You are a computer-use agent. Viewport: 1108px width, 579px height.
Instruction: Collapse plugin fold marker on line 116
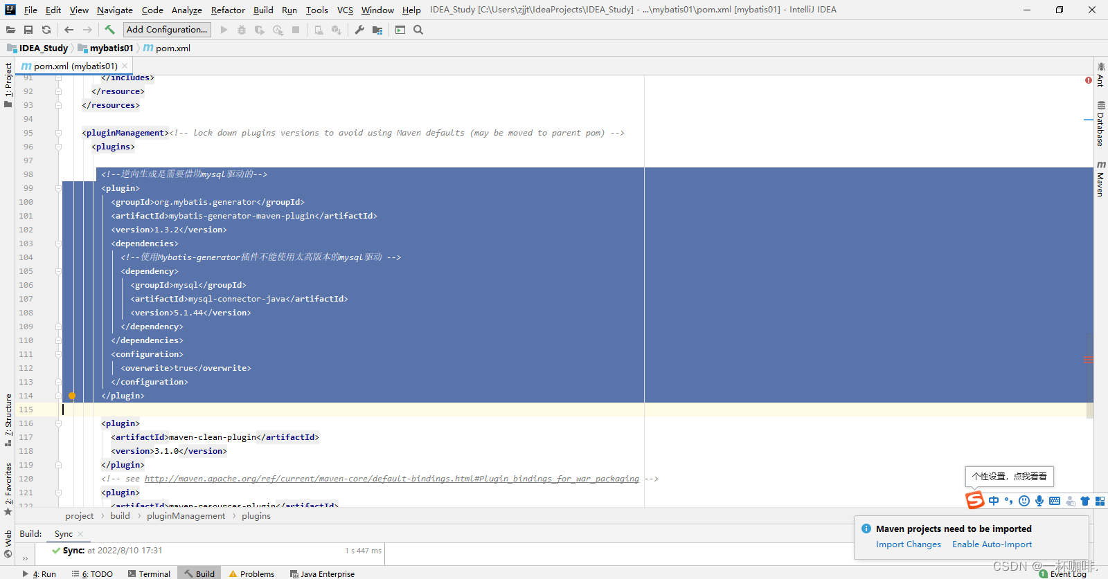(x=59, y=423)
